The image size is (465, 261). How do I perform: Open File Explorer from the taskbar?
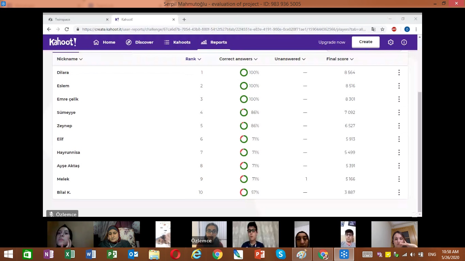pos(154,254)
